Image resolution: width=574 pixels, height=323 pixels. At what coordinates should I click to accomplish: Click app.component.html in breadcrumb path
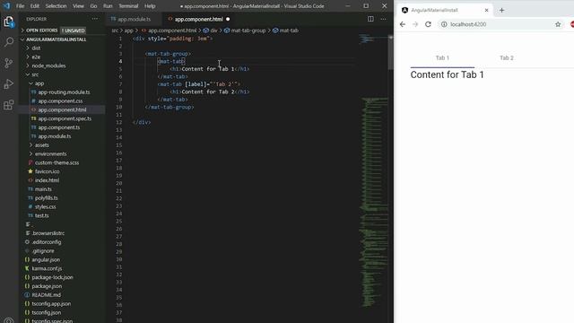tap(172, 31)
